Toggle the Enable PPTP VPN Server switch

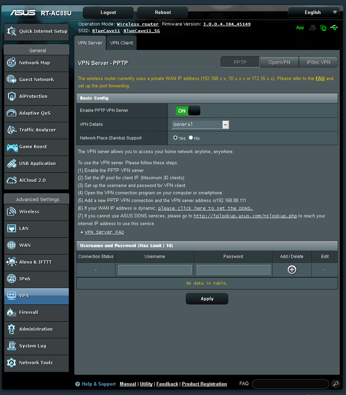coord(188,110)
